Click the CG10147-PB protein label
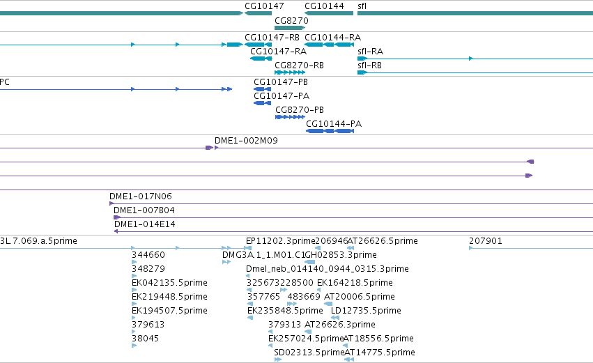 pyautogui.click(x=281, y=82)
